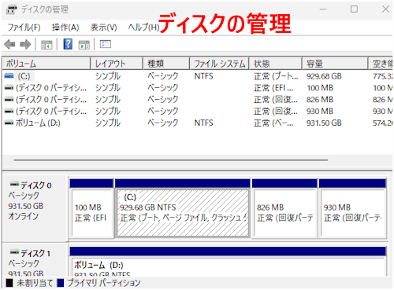Image resolution: width=394 pixels, height=290 pixels.
Task: Select the 826 MB recovery partition block
Action: 284,208
